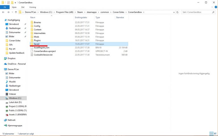218x136 pixels.
Task: Open Nettverk in the navigation pane
Action: (x=12, y=120)
